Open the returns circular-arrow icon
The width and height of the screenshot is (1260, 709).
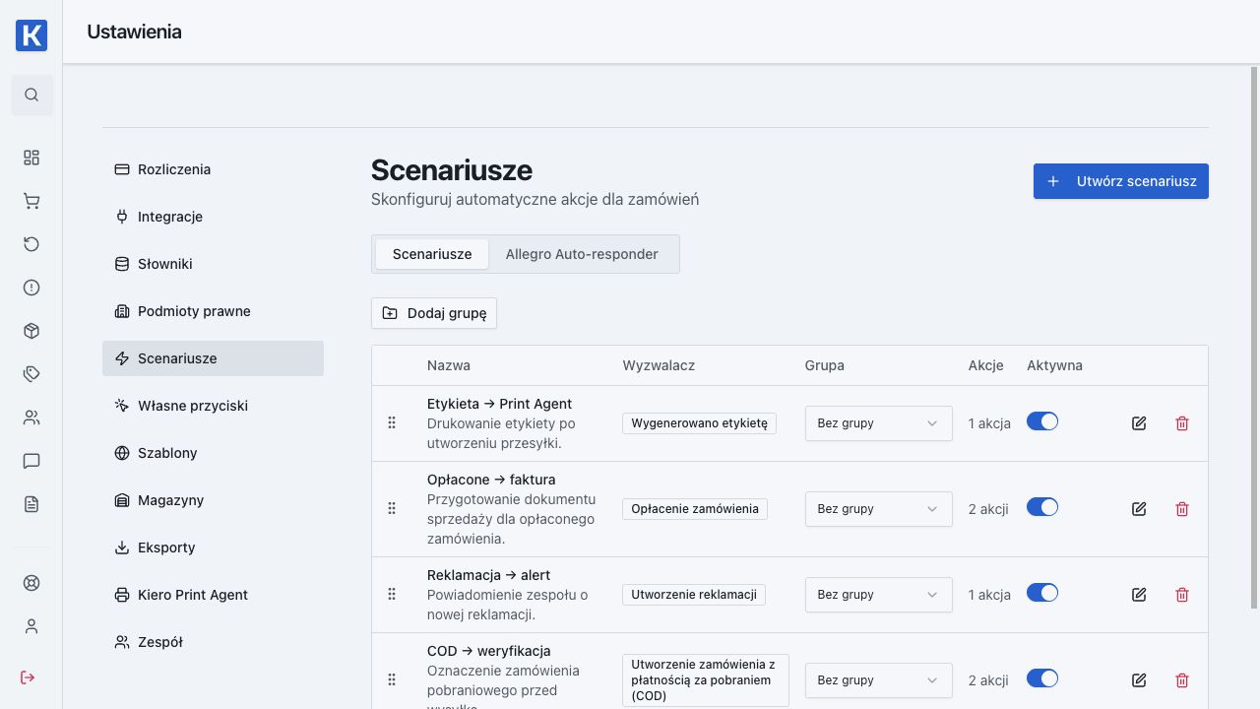pyautogui.click(x=31, y=244)
